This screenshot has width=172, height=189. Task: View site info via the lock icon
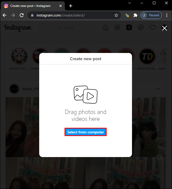tap(32, 15)
